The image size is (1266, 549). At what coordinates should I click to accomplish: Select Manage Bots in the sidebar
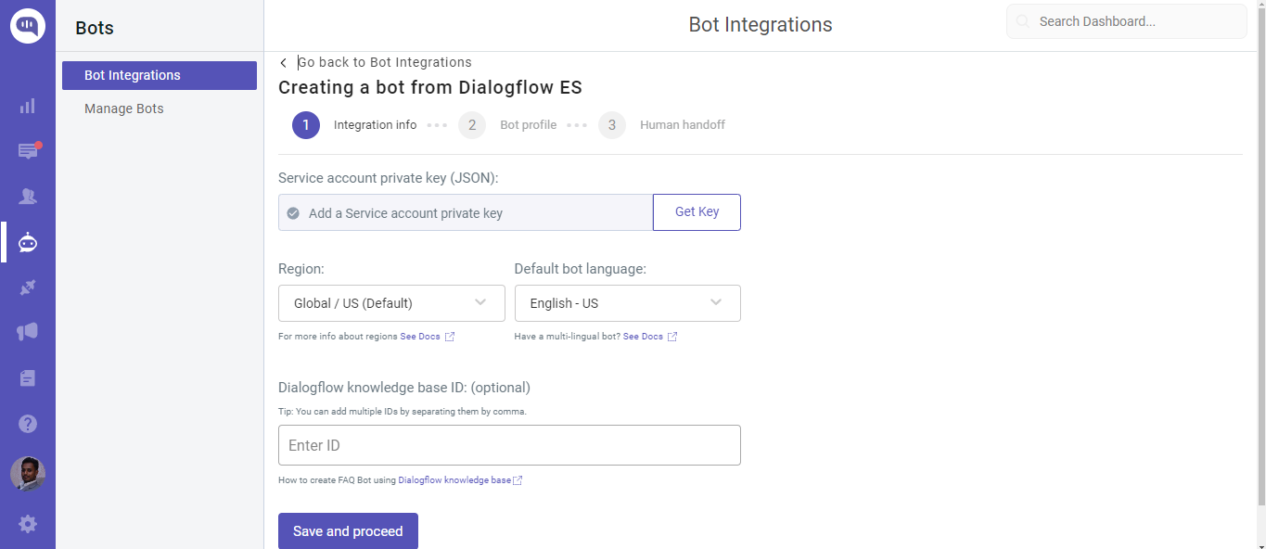coord(123,109)
